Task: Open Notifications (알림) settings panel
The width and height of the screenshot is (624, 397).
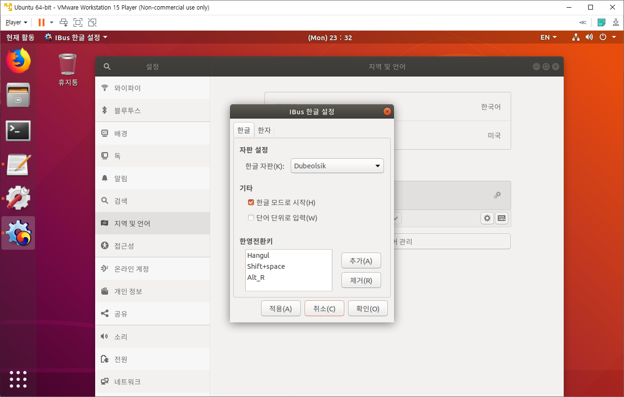Action: [153, 178]
